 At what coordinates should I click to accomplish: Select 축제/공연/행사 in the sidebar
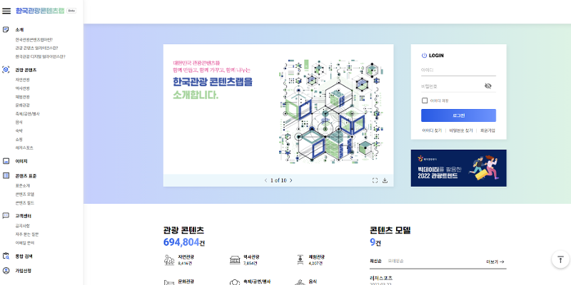click(x=28, y=114)
